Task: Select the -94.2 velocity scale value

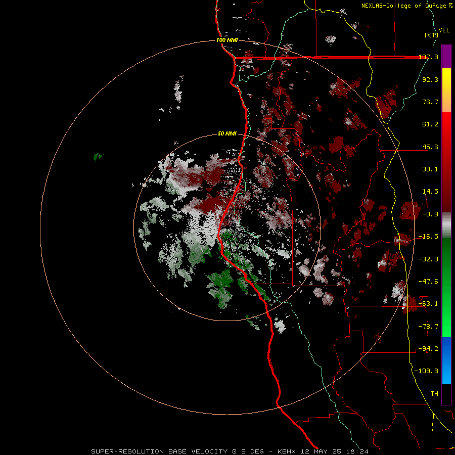Action: point(428,349)
